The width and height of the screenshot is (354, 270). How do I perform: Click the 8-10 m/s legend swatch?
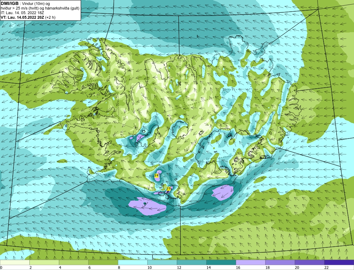point(133,262)
